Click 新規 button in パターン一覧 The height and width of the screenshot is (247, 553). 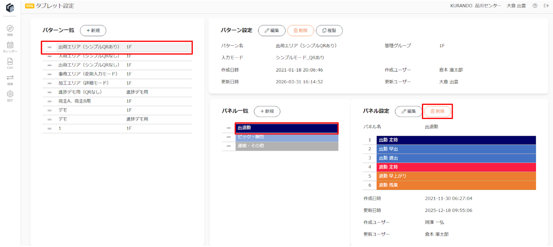(93, 30)
